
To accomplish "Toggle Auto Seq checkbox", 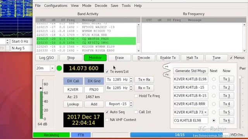I will point(107,112).
